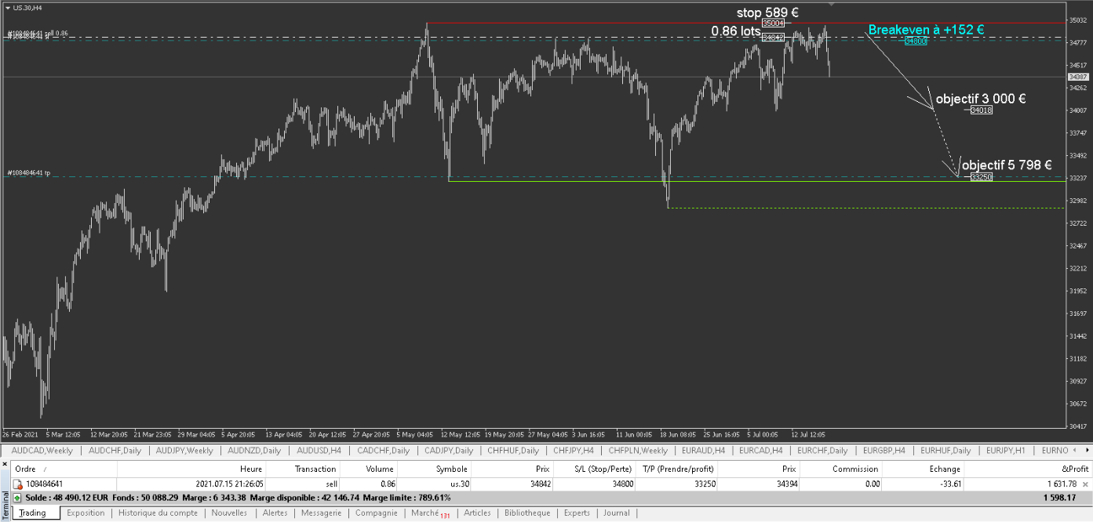Click the S/L value 34800 in order row
The height and width of the screenshot is (522, 1093).
(x=613, y=484)
